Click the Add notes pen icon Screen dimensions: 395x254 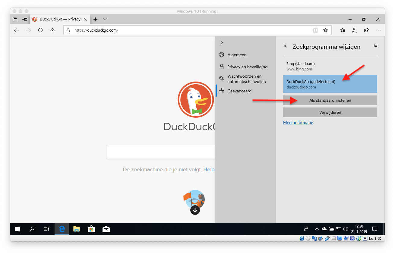(x=355, y=30)
